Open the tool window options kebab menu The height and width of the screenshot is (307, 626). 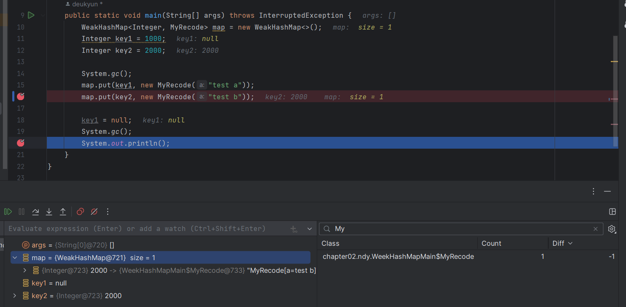coord(593,191)
